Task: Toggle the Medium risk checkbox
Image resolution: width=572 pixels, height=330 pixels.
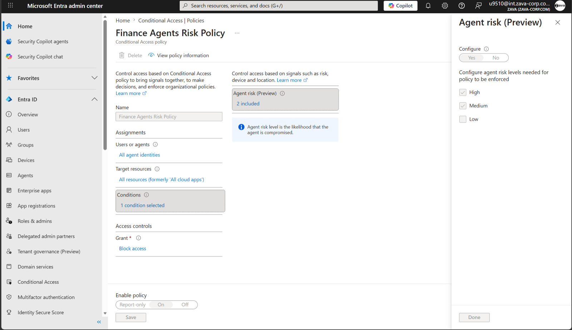Action: tap(463, 106)
